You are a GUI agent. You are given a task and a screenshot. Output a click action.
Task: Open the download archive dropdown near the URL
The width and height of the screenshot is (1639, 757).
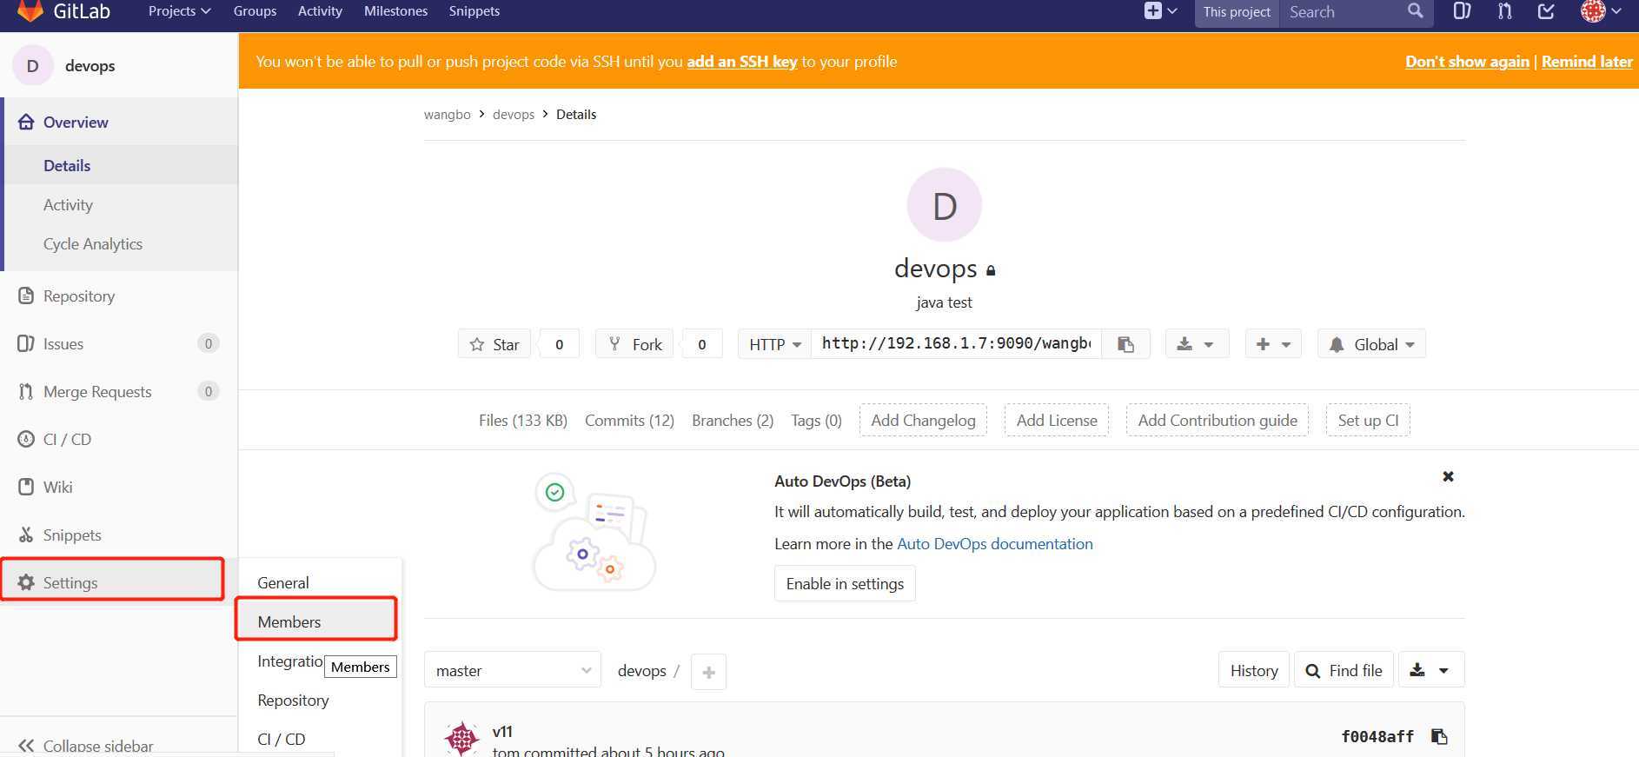coord(1196,344)
